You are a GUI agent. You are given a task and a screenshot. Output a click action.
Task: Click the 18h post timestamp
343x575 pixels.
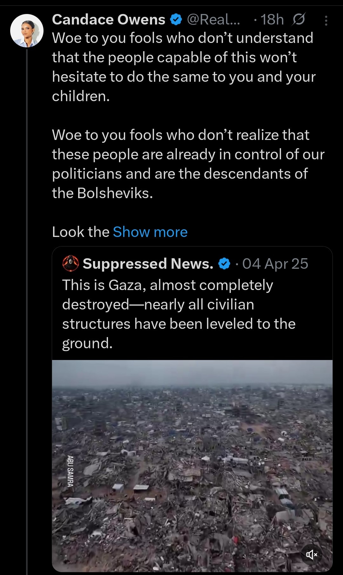point(272,20)
